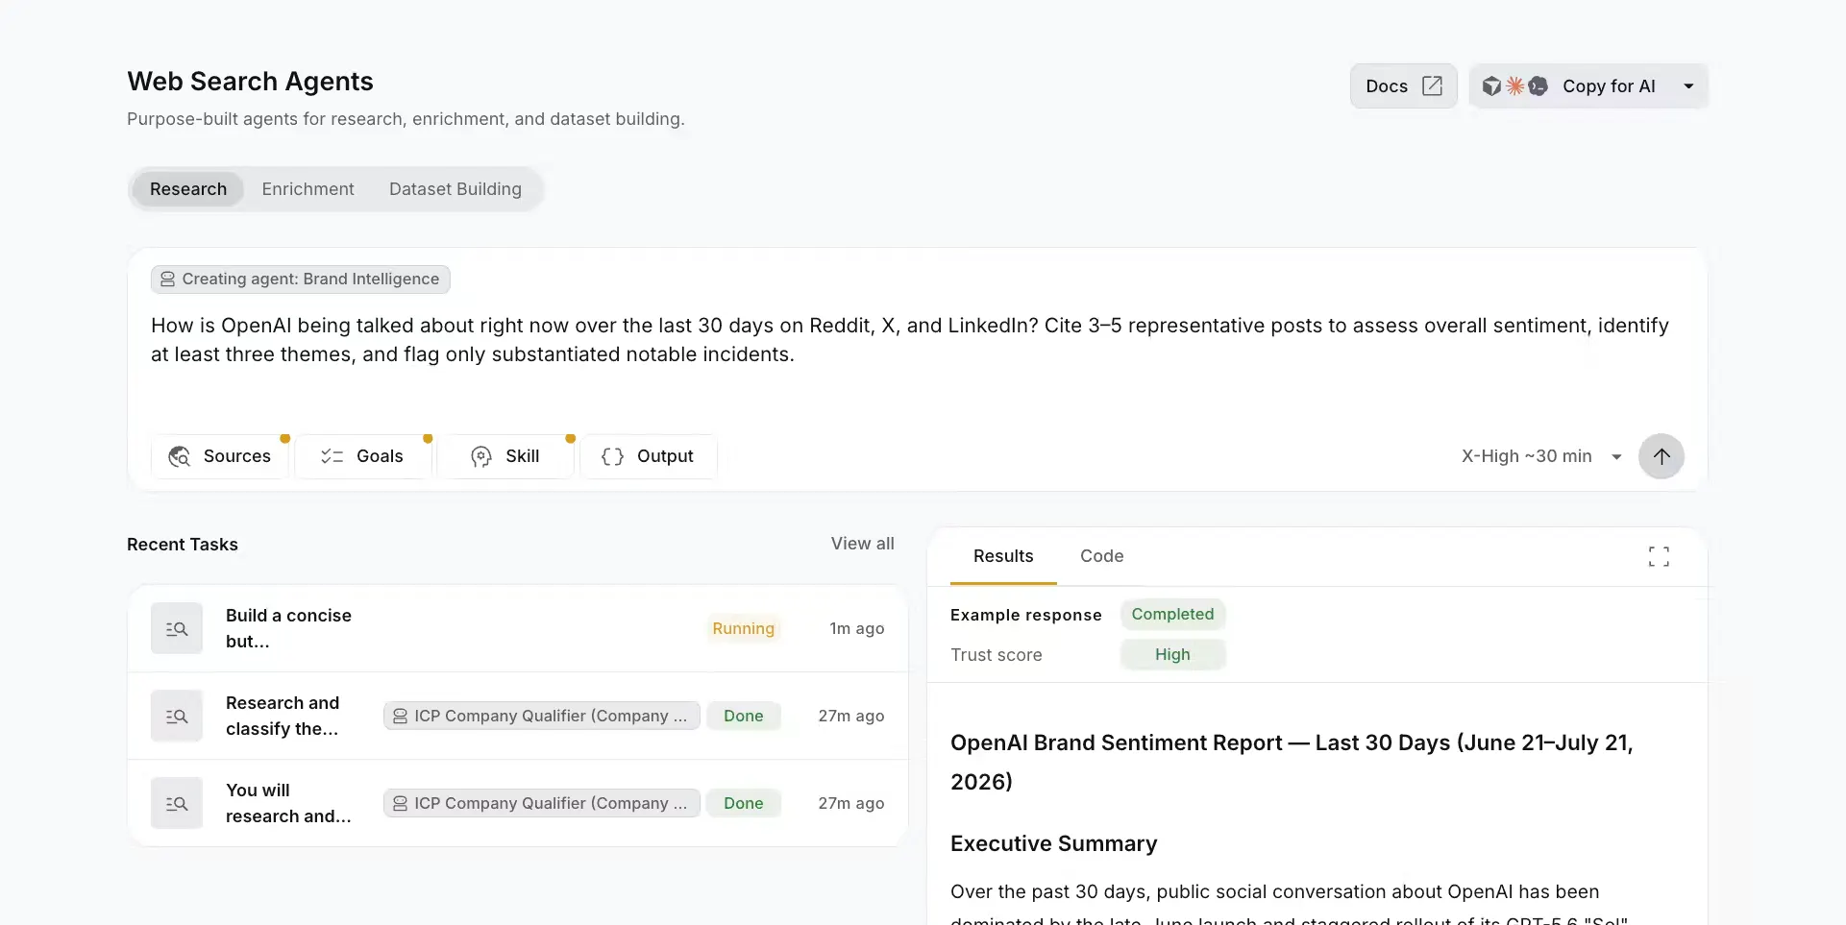Click Done badge in 'Research and classify' row

tap(743, 716)
